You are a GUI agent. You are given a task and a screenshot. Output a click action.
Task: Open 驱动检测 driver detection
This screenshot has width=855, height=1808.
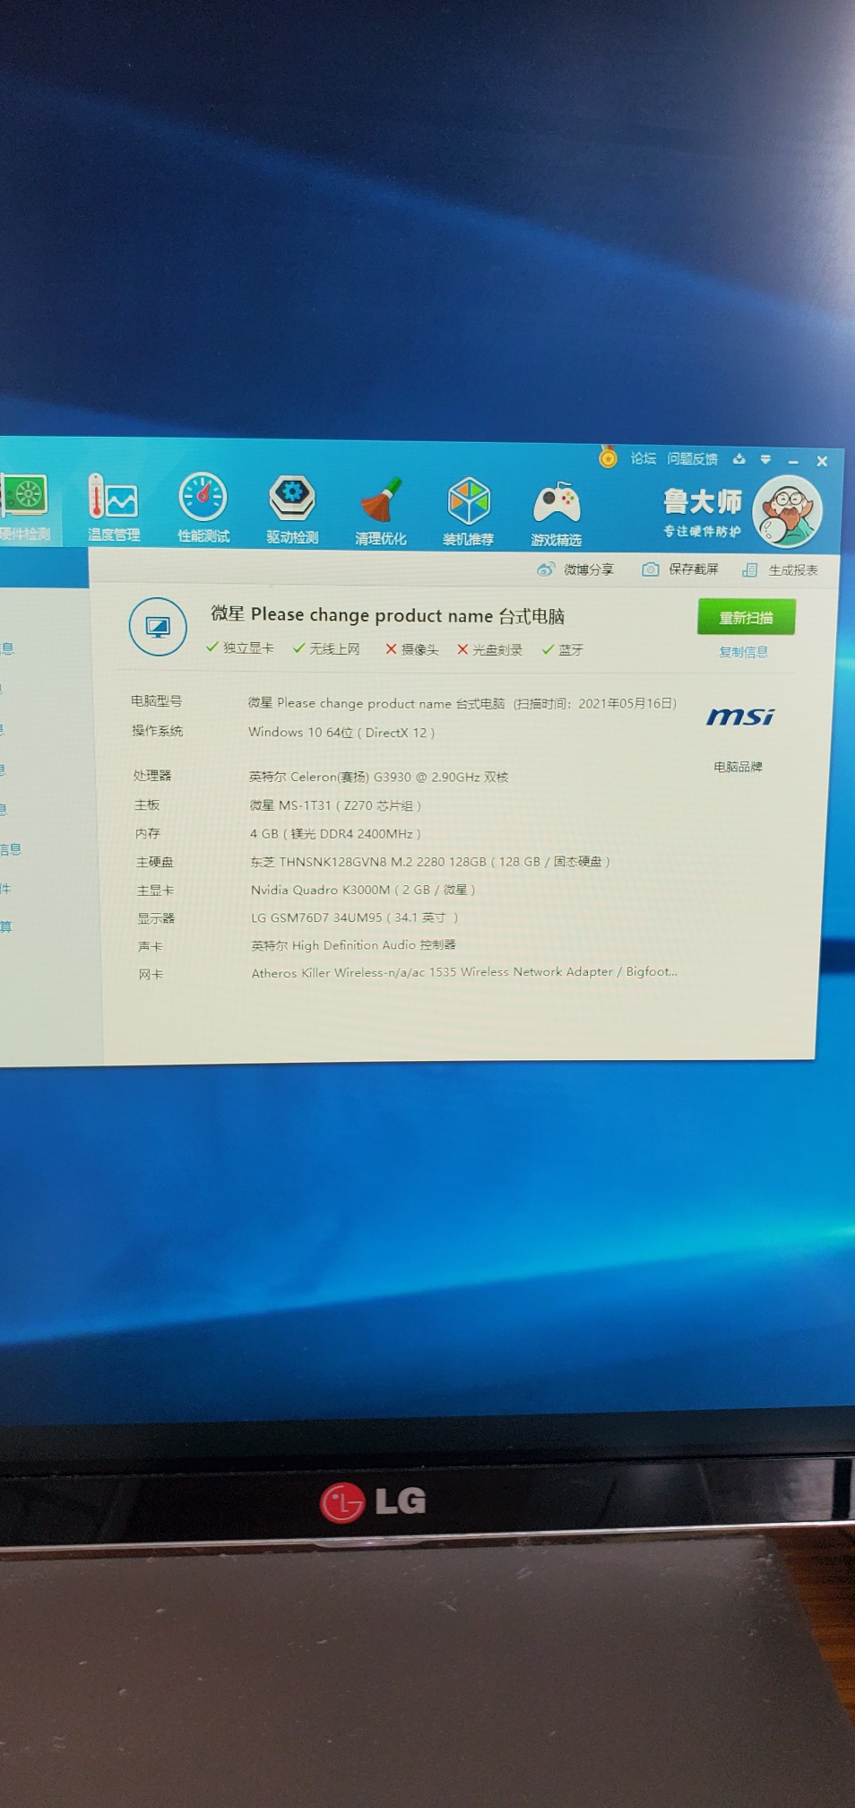click(x=292, y=510)
